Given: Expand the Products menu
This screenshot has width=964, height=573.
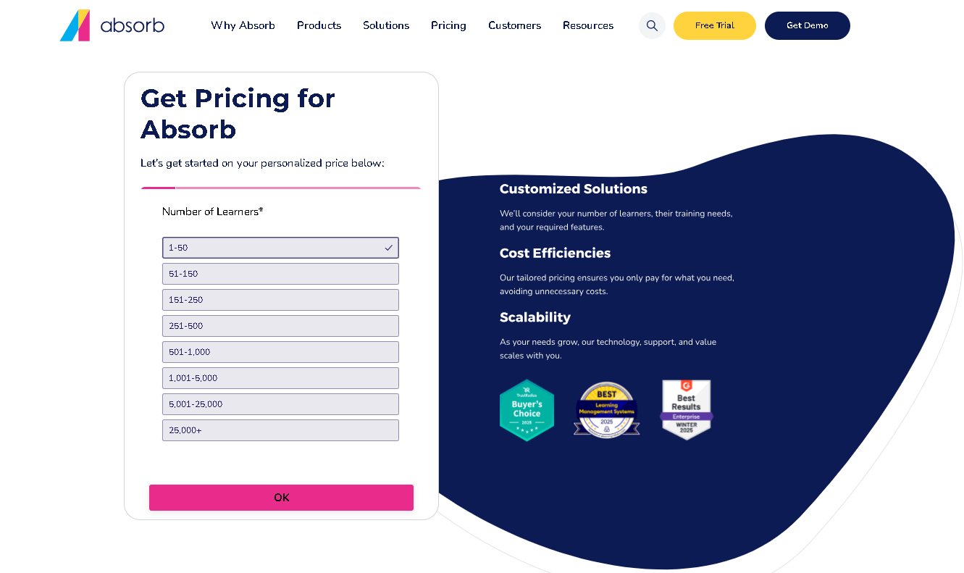Looking at the screenshot, I should coord(319,25).
